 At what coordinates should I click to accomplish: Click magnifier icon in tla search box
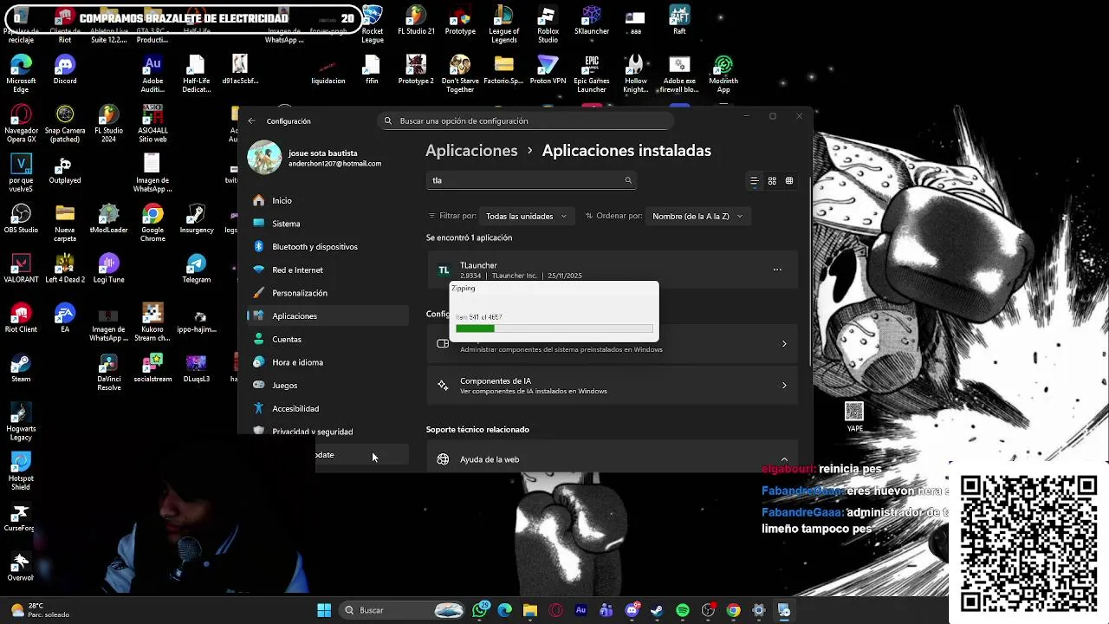pyautogui.click(x=628, y=180)
